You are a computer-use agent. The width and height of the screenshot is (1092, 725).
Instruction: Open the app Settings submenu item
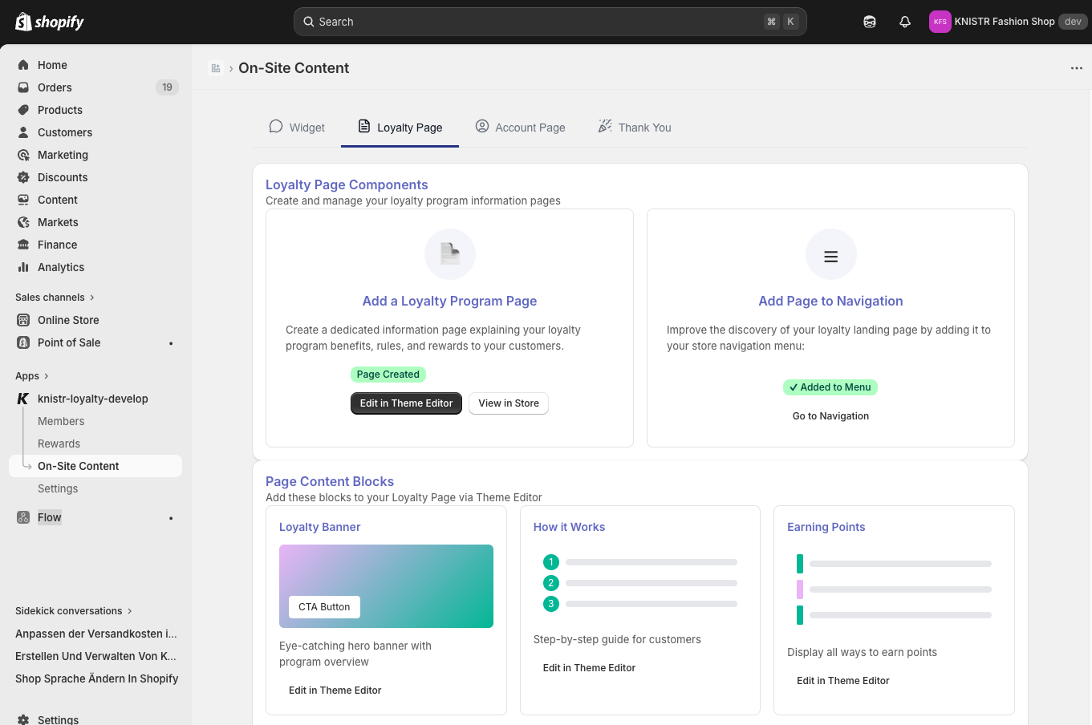click(x=58, y=488)
